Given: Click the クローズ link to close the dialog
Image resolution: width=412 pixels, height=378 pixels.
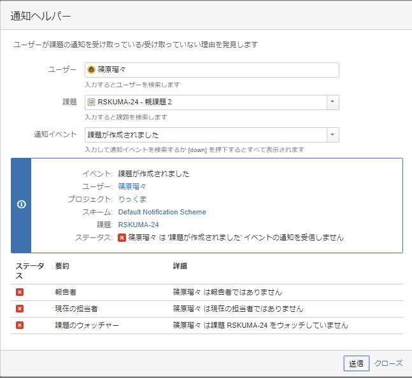Looking at the screenshot, I should click(x=388, y=363).
